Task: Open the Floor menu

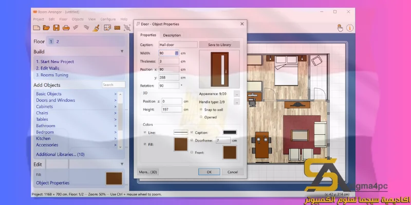Action: [63, 19]
